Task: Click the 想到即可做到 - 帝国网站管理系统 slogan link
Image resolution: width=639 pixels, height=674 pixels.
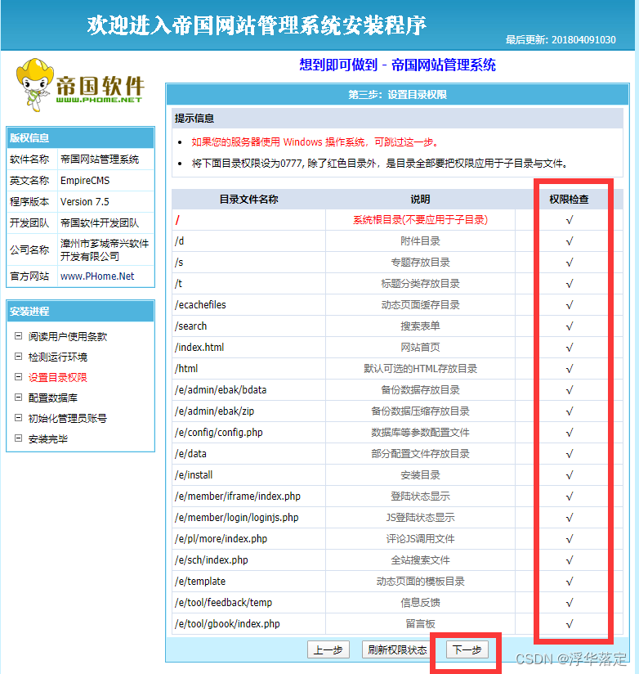Action: (397, 65)
